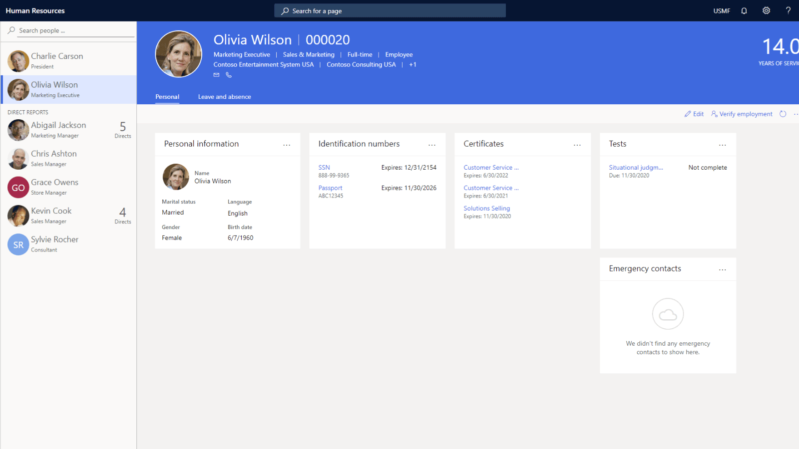
Task: Click the refresh icon on the action bar
Action: [x=783, y=114]
